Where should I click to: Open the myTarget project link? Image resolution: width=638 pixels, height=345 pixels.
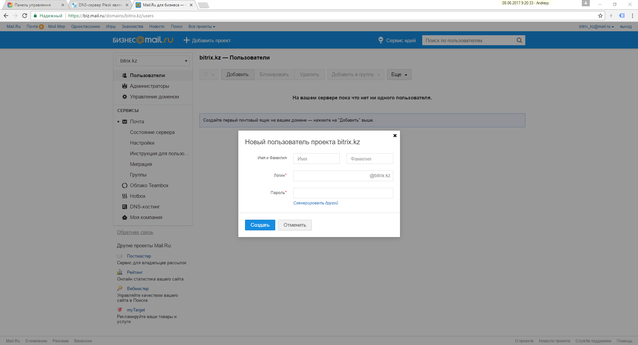[x=136, y=310]
